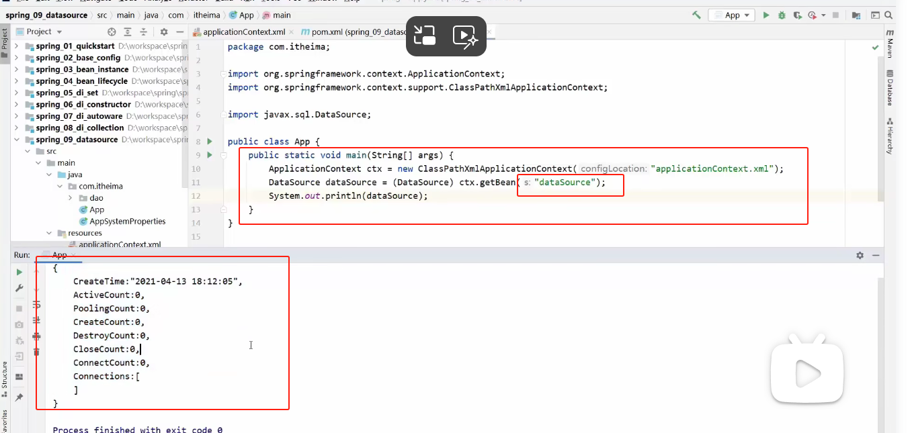Hide the Run panel with minus icon
This screenshot has width=908, height=433.
click(876, 255)
